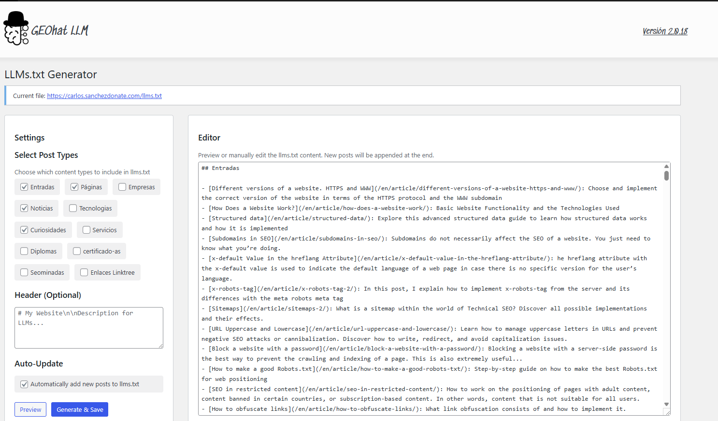Enable the Empresas post type
This screenshot has width=718, height=421.
click(x=122, y=187)
